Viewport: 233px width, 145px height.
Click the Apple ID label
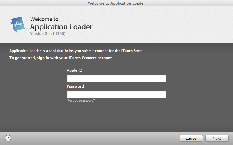pos(75,70)
